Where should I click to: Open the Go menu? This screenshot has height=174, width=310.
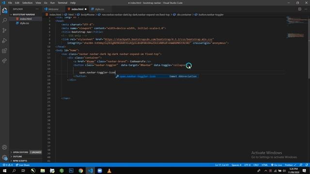[46, 3]
